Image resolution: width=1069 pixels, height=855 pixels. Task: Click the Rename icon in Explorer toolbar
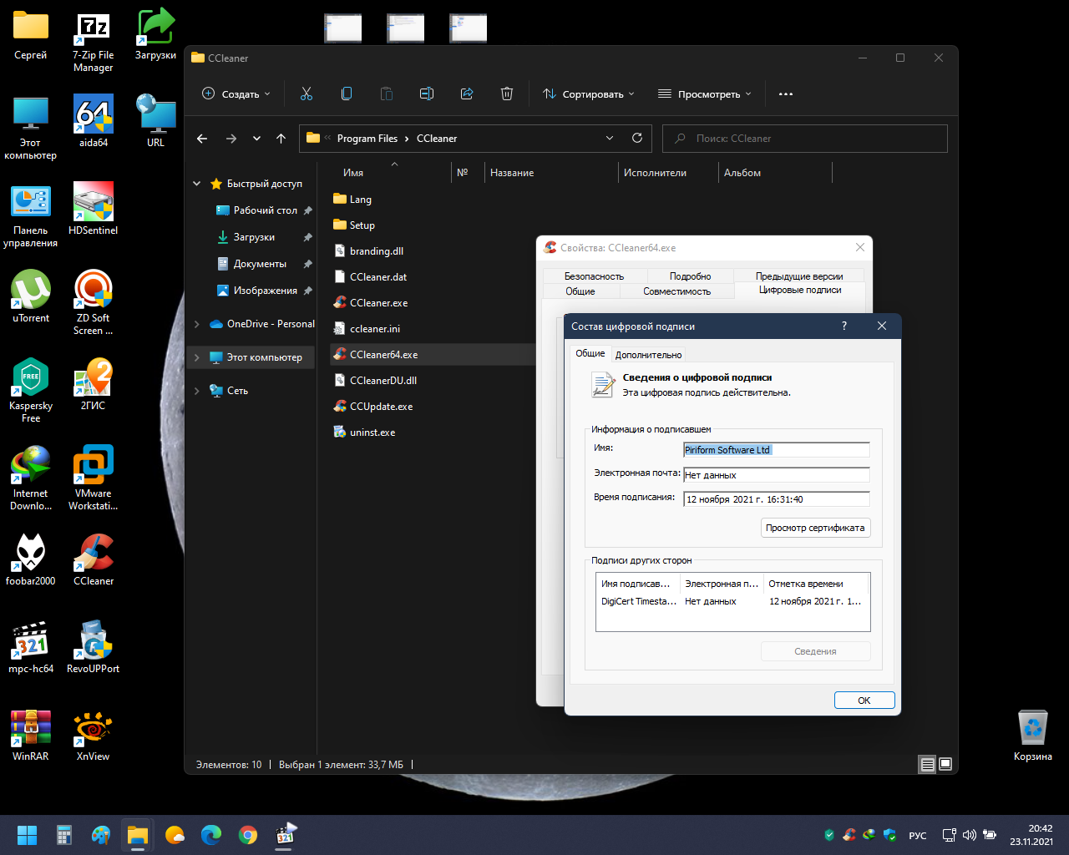427,94
